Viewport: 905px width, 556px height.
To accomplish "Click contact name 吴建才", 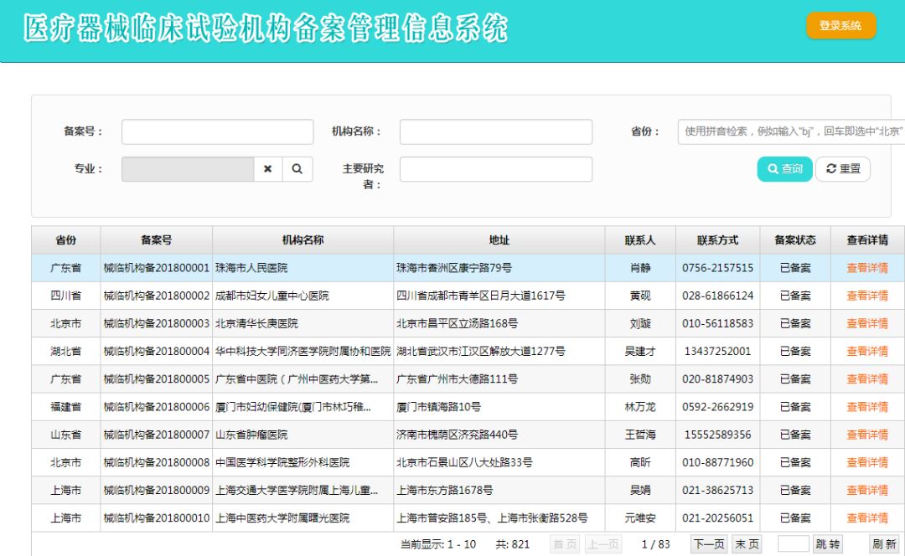I will (x=640, y=351).
